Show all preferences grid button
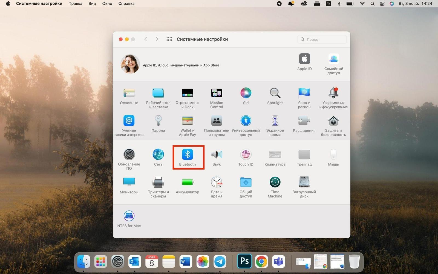 coord(169,39)
